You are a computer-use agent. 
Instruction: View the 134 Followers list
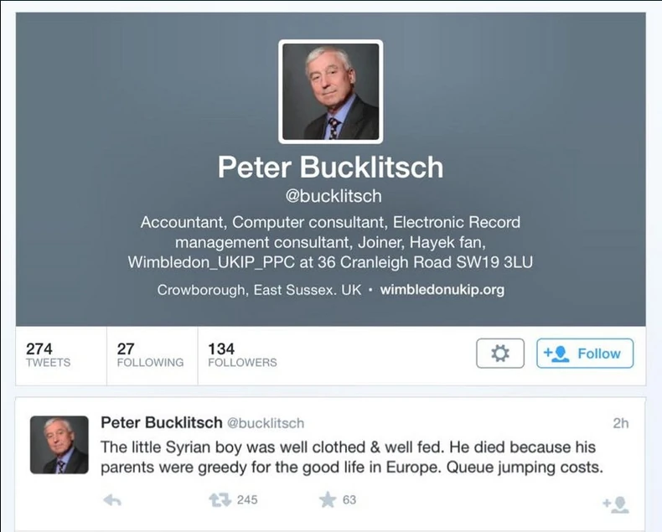pos(242,355)
